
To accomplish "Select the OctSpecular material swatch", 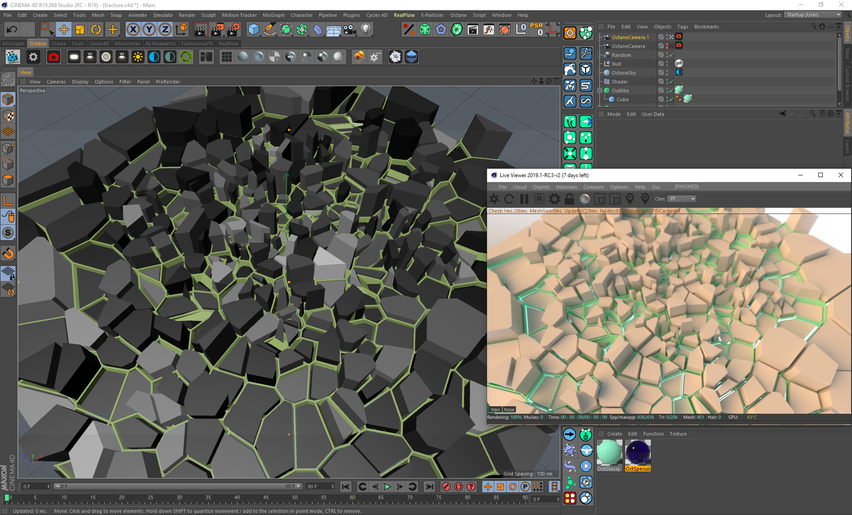I will pyautogui.click(x=638, y=456).
